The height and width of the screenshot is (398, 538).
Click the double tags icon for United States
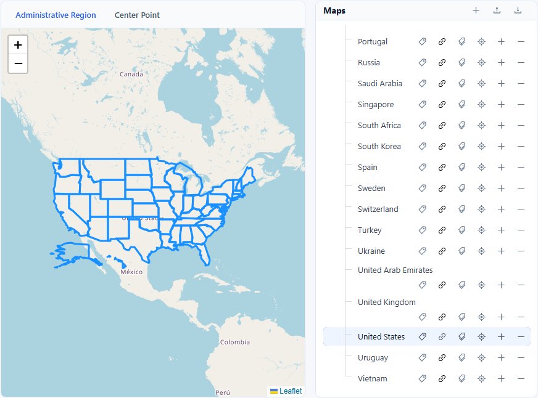[462, 336]
